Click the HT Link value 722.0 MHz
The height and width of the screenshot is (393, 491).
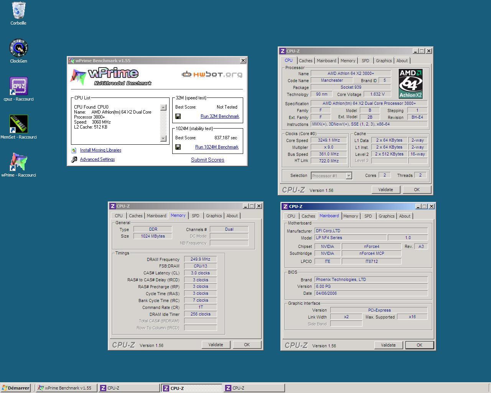pos(329,161)
